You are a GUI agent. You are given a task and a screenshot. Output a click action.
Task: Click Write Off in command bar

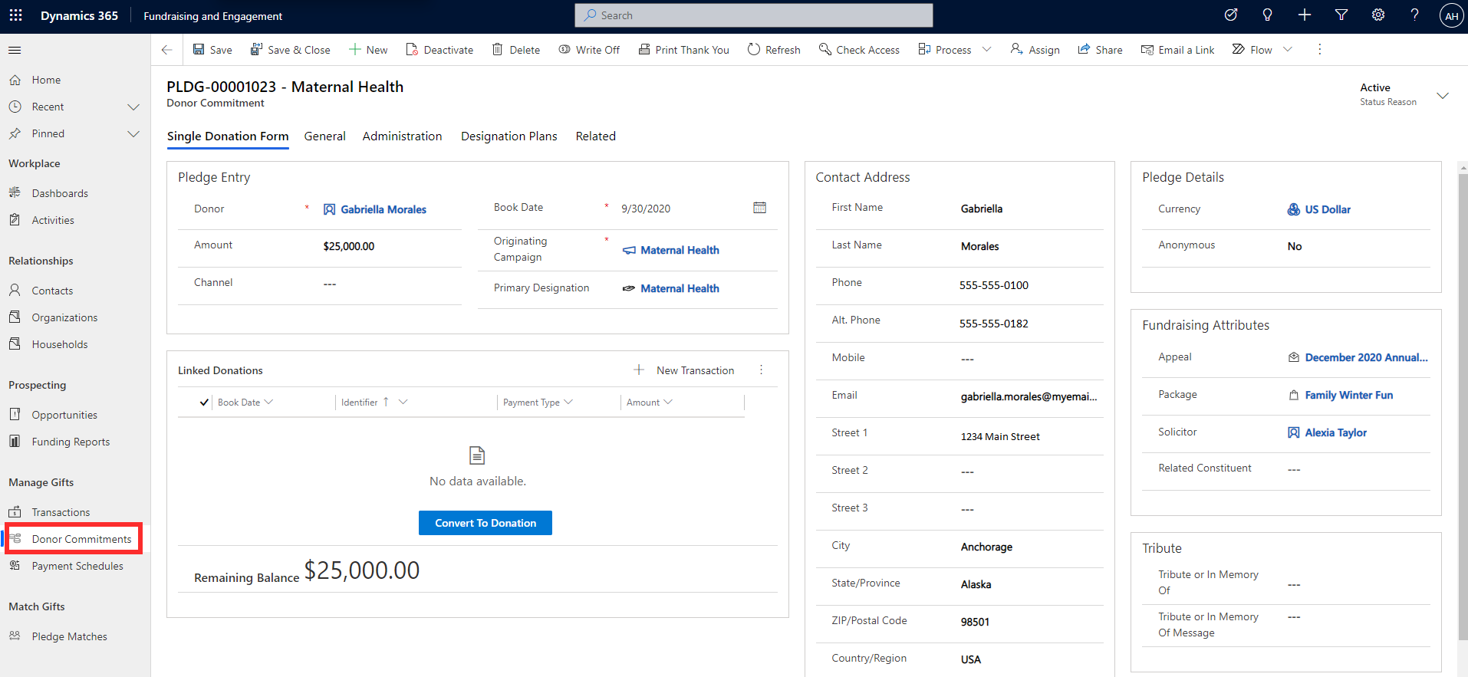point(589,50)
